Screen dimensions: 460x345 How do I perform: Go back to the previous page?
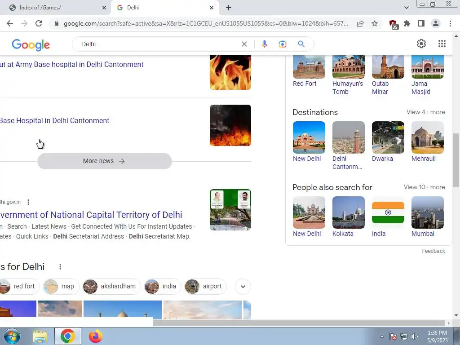click(10, 23)
